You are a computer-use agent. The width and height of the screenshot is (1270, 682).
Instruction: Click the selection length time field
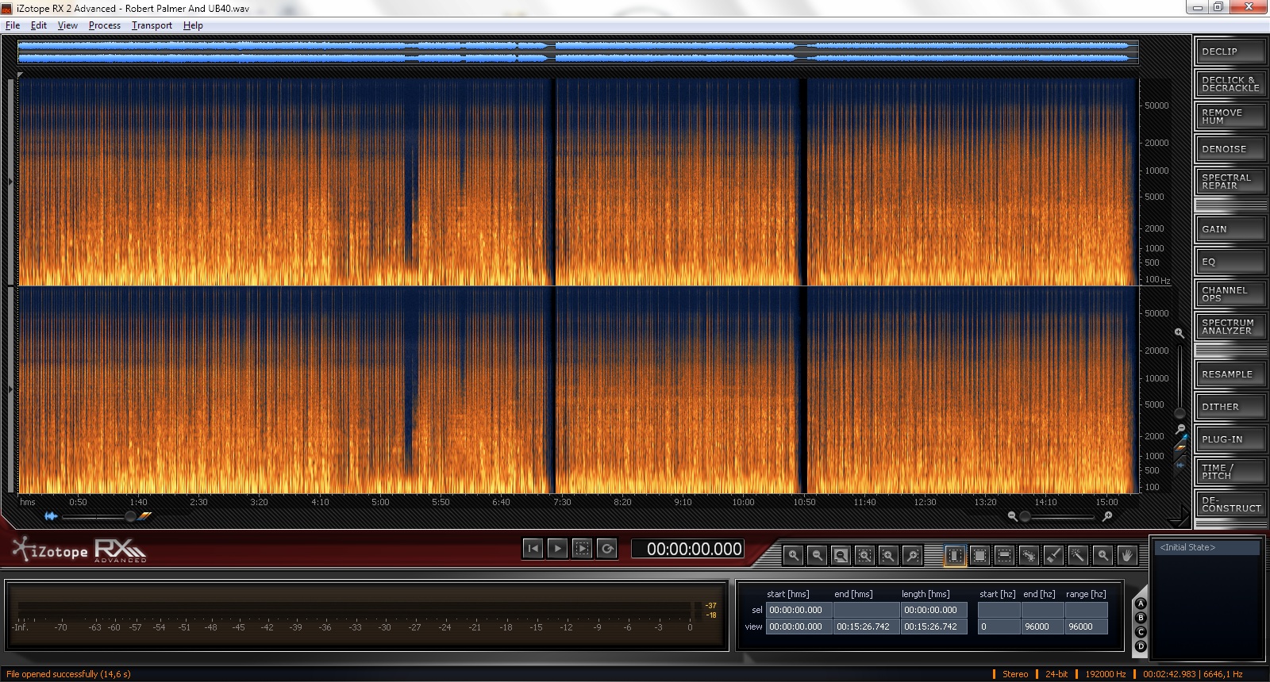933,610
